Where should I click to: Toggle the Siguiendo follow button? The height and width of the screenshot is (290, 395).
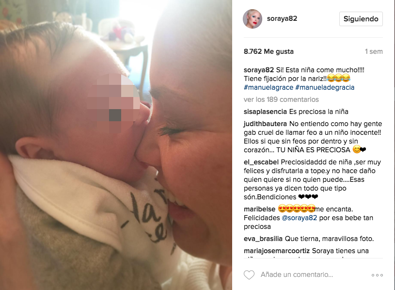[361, 19]
